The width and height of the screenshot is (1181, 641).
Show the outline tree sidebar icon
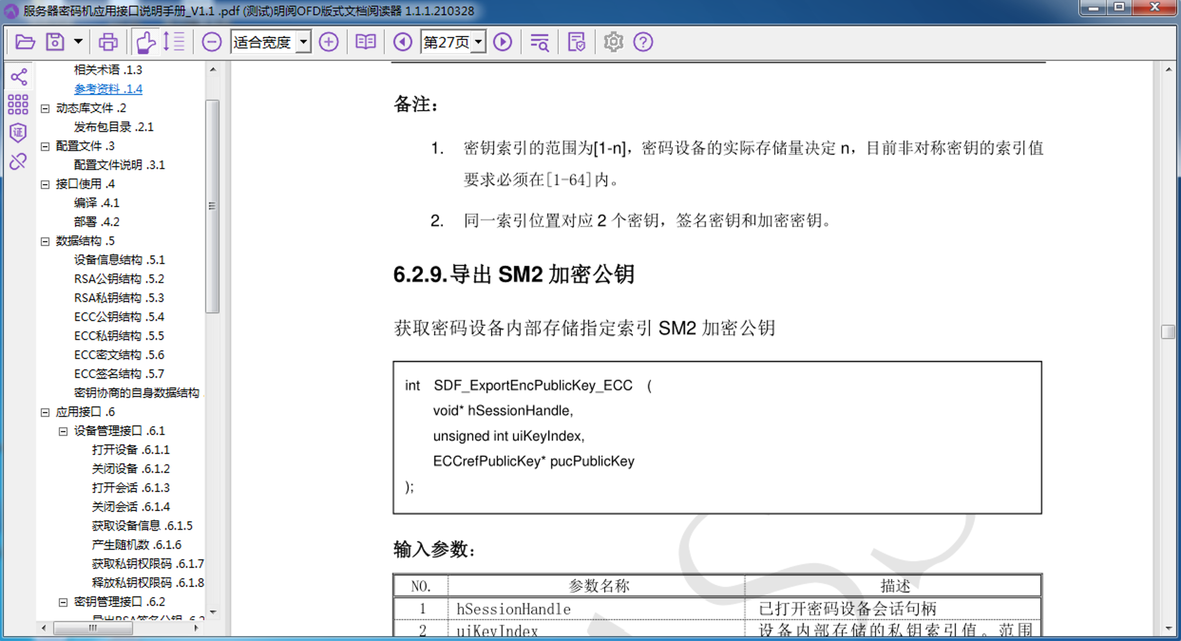point(19,77)
